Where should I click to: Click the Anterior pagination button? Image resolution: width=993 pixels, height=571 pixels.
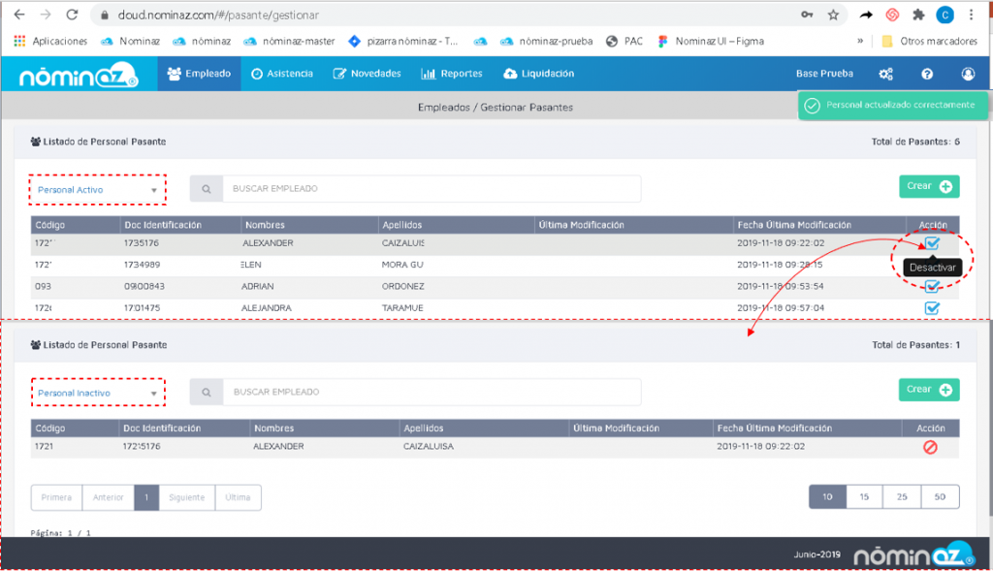109,497
